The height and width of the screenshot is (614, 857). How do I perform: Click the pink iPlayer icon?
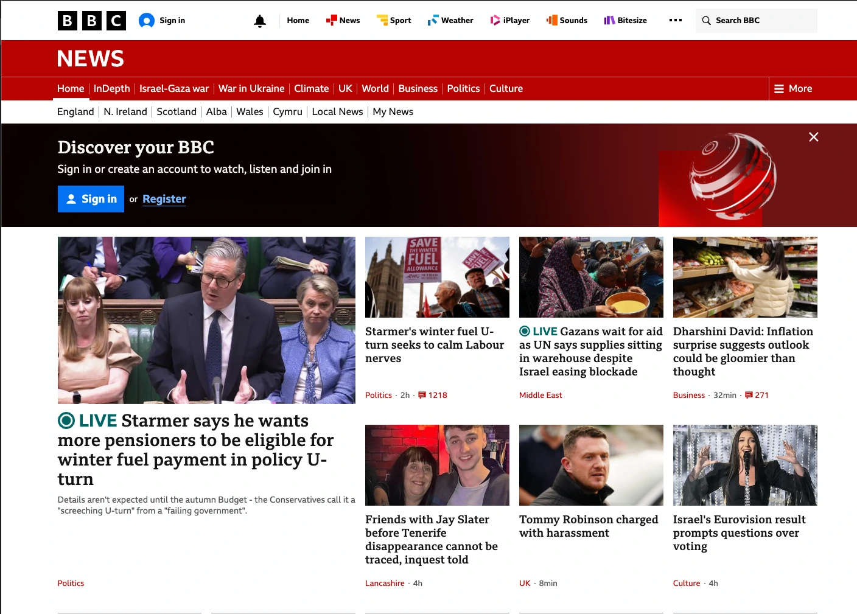click(495, 20)
